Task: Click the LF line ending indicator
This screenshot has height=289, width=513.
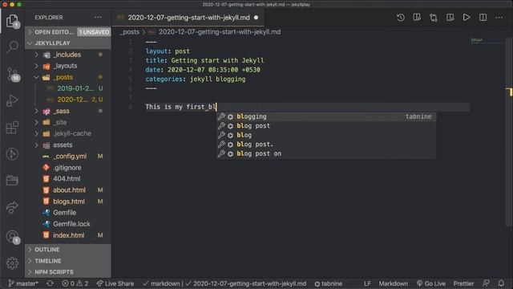Action: point(367,283)
